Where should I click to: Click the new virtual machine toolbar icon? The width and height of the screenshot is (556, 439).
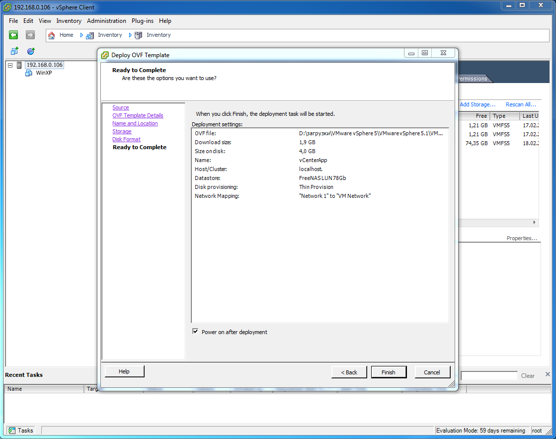tap(14, 51)
